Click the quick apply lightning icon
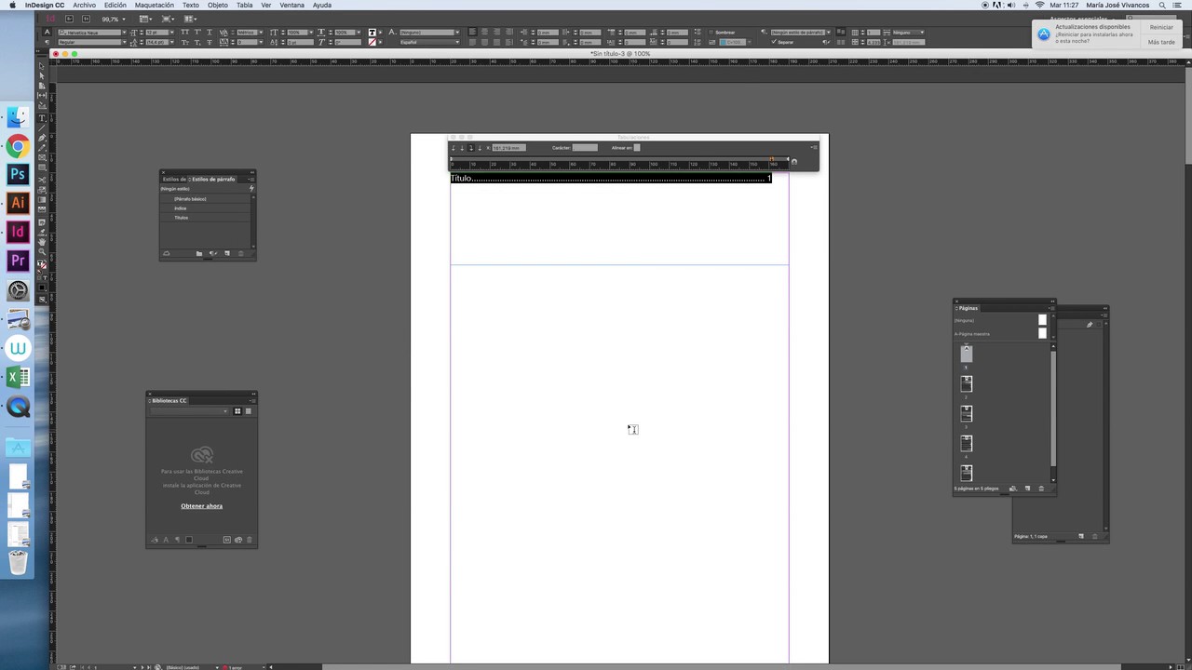 click(x=251, y=188)
